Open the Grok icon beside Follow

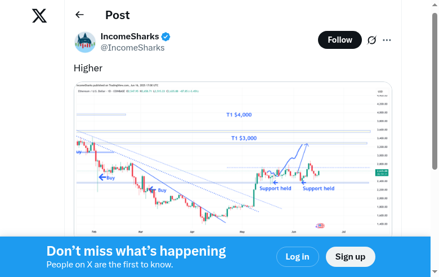point(371,40)
